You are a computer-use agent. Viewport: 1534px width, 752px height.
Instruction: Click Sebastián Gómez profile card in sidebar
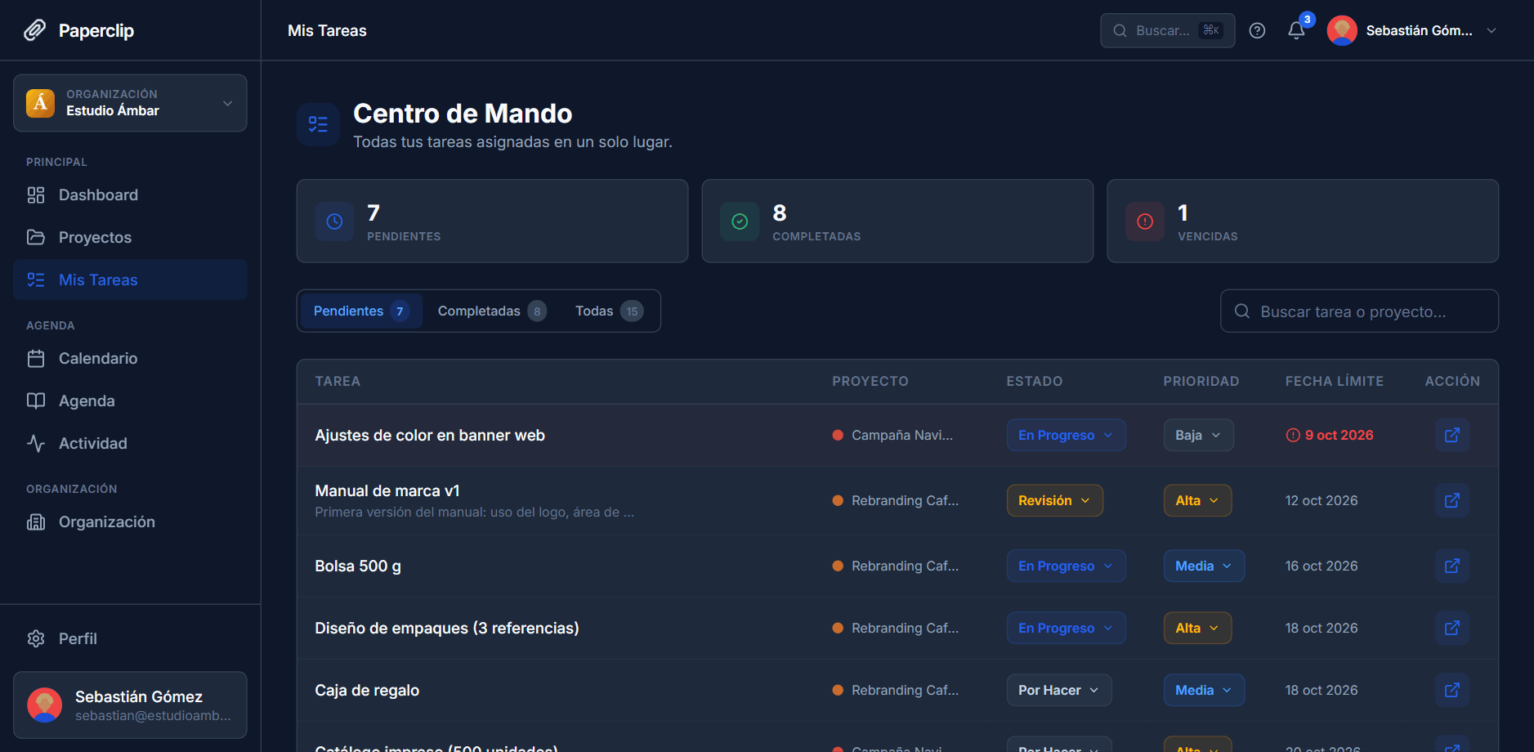(x=130, y=705)
